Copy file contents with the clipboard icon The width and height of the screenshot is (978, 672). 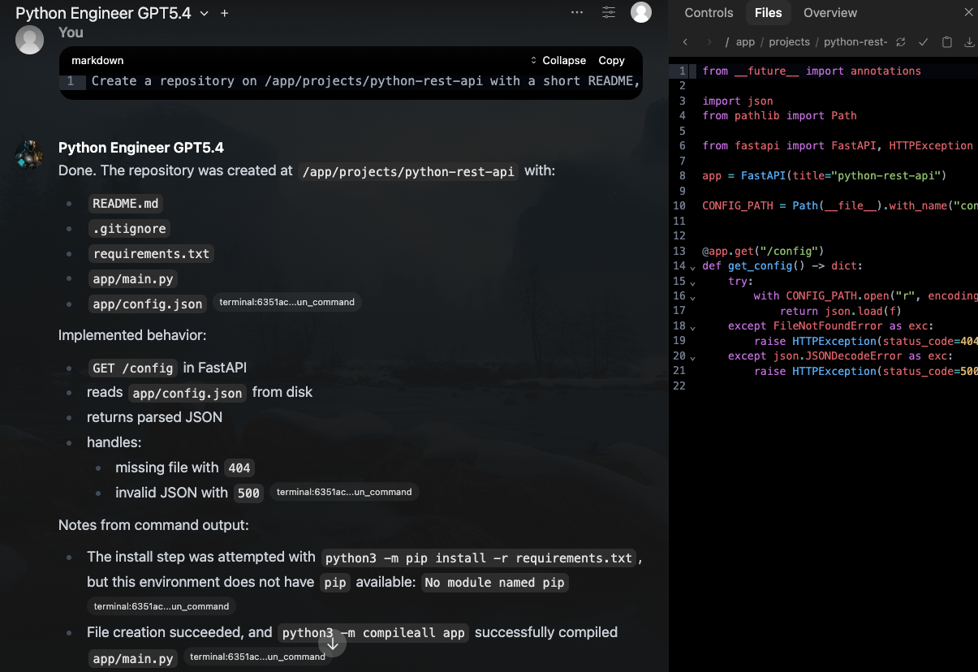coord(946,42)
